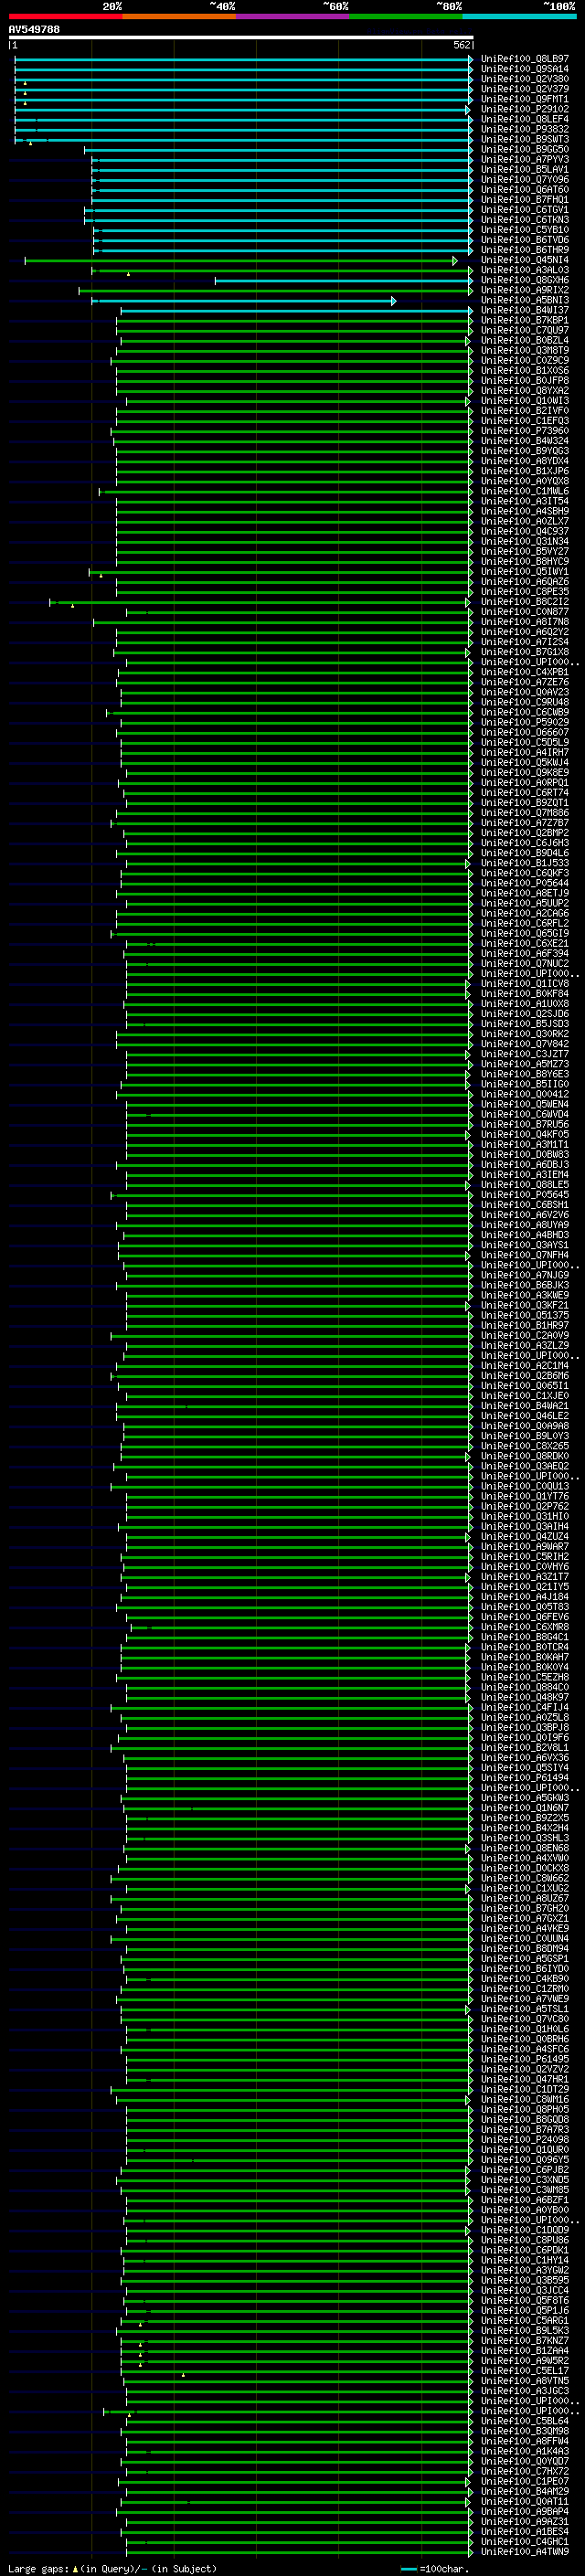The height and width of the screenshot is (2576, 585).
Task: Select the UniRef100_C1PE07 label
Action: tap(524, 2481)
